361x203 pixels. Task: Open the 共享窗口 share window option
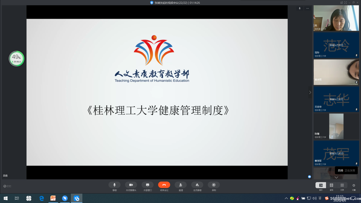(x=148, y=185)
